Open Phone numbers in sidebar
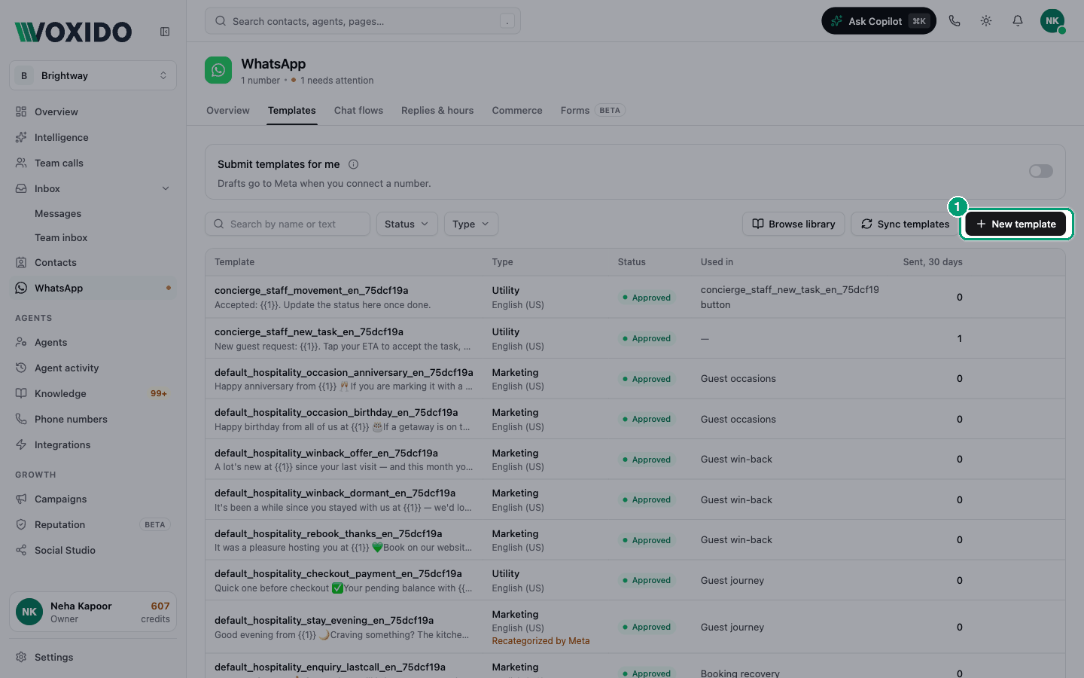Screen dimensions: 1084x678 93,419
